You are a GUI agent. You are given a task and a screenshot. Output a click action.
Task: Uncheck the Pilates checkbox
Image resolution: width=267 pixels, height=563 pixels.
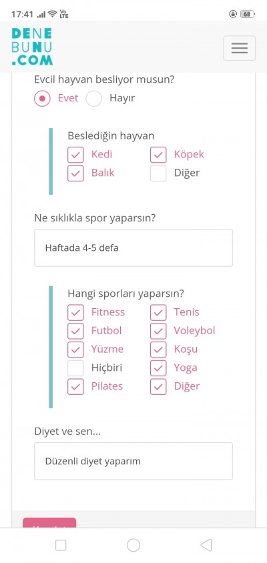click(75, 387)
